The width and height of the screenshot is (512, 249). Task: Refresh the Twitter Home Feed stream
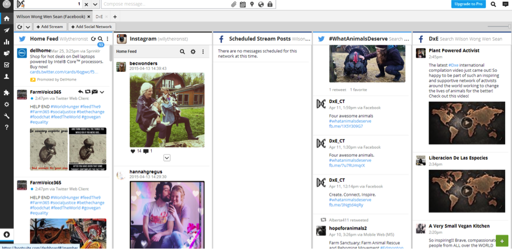(x=93, y=39)
